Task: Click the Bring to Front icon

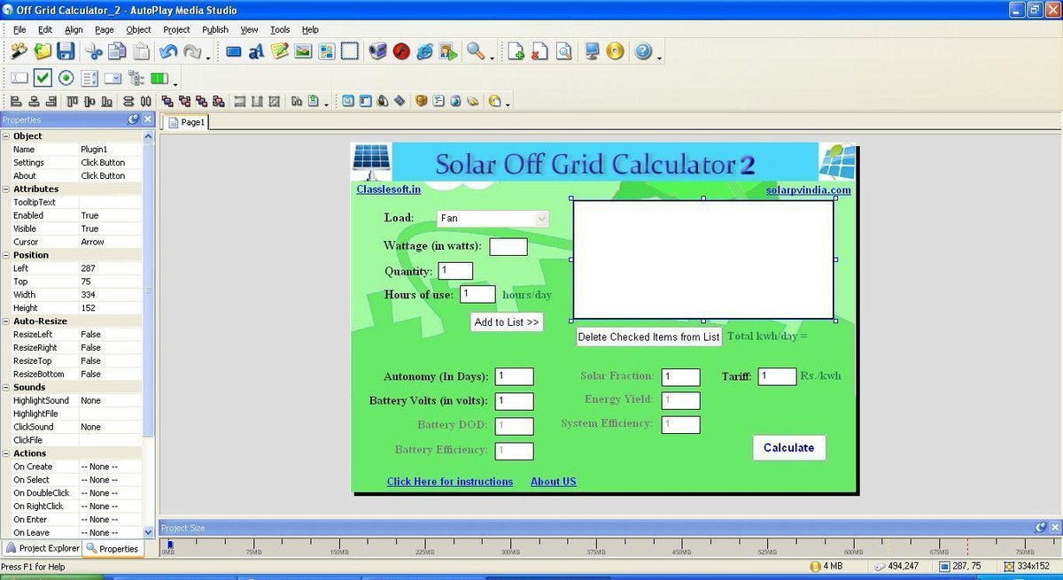Action: point(167,101)
